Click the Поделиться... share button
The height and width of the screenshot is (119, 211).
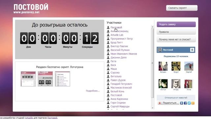coord(168,103)
